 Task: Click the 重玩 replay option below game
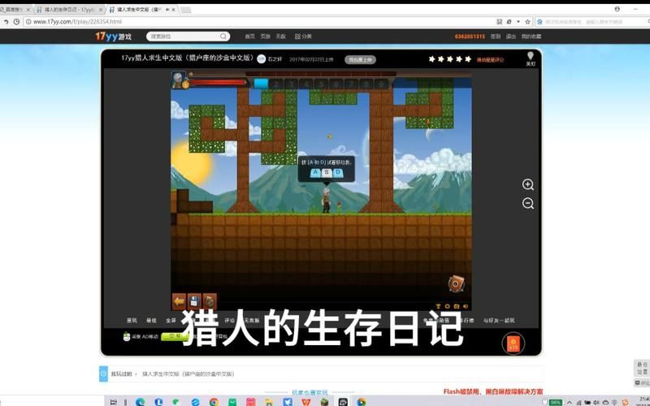[x=132, y=320]
